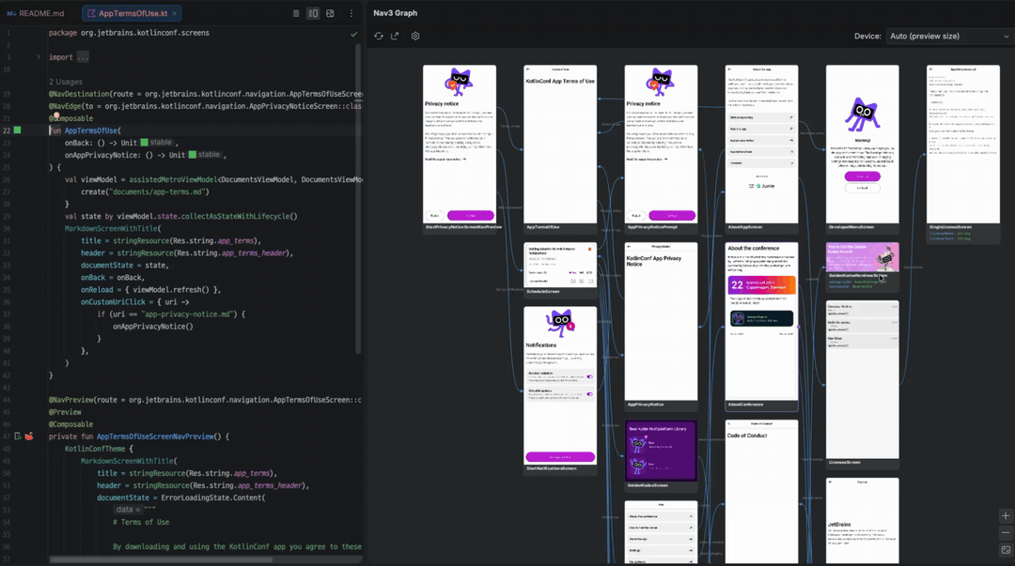Click the @NavPreview annotation on line 44
Viewport: 1015px width, 566px height.
(70, 400)
